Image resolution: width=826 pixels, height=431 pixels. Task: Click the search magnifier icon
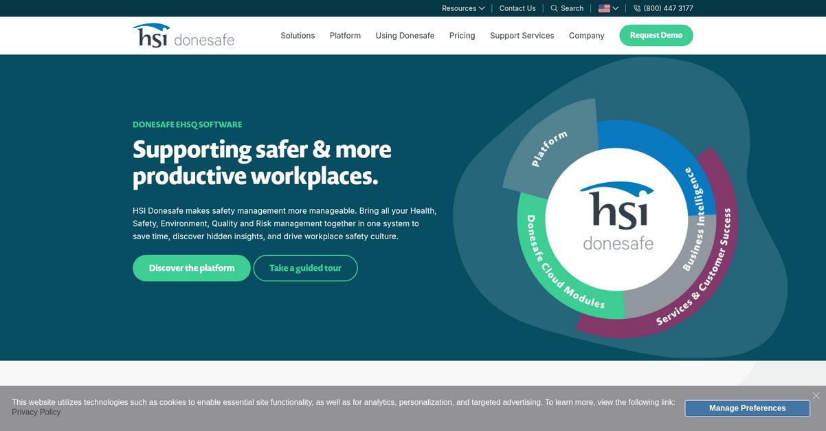pyautogui.click(x=554, y=8)
